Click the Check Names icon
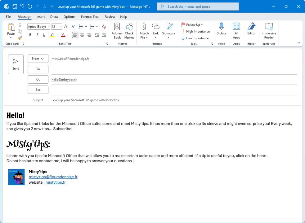Viewport: 305px width, 223px height. 129,31
